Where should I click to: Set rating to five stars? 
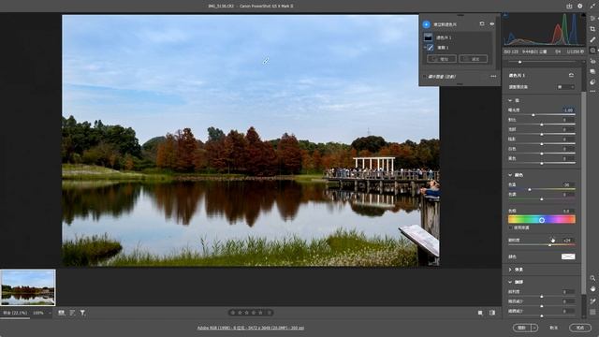click(260, 313)
